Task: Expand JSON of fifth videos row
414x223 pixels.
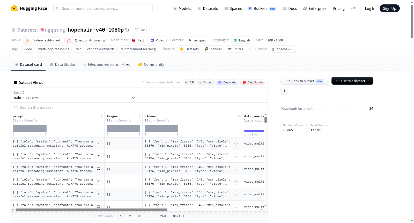Action: point(236,194)
